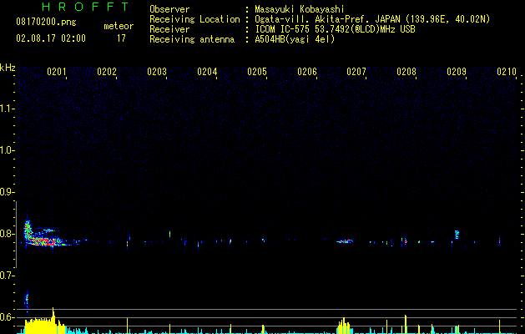The width and height of the screenshot is (525, 334).
Task: Click the HROFFT title text
Action: pyautogui.click(x=85, y=7)
